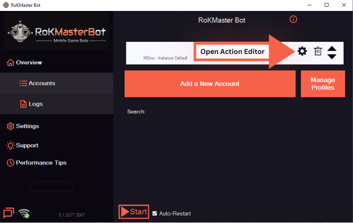Delete the account with the trash icon

coord(318,51)
